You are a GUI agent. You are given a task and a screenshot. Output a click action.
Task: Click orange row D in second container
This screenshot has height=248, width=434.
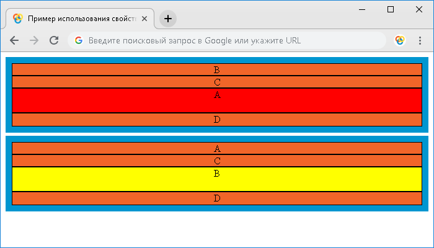pyautogui.click(x=217, y=198)
